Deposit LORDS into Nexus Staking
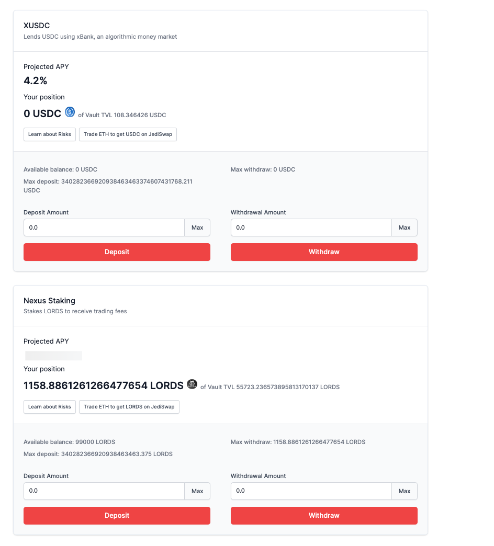The height and width of the screenshot is (546, 494). point(117,515)
